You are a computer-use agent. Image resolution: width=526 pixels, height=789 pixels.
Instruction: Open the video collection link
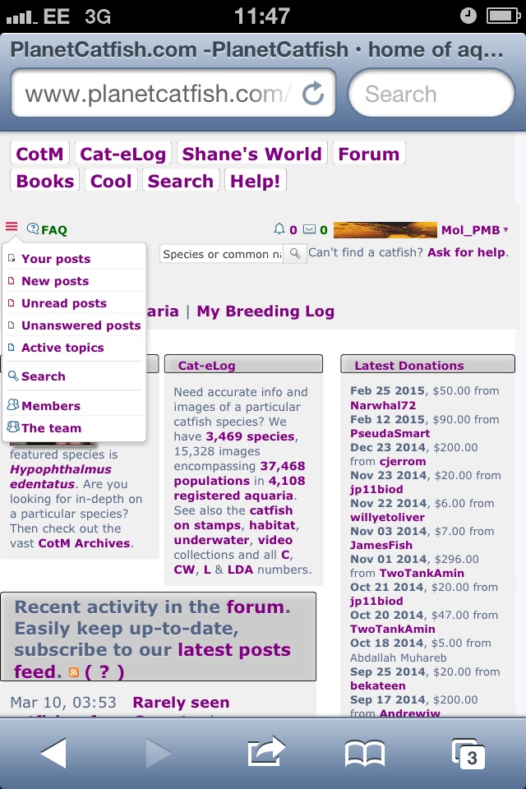click(275, 540)
